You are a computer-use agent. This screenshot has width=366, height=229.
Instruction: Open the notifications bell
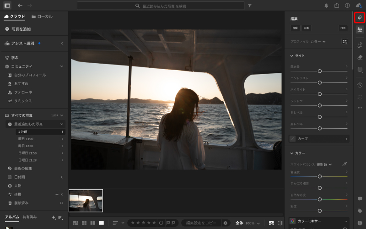click(x=326, y=5)
